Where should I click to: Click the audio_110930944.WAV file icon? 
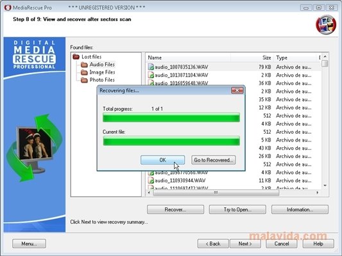(151, 180)
